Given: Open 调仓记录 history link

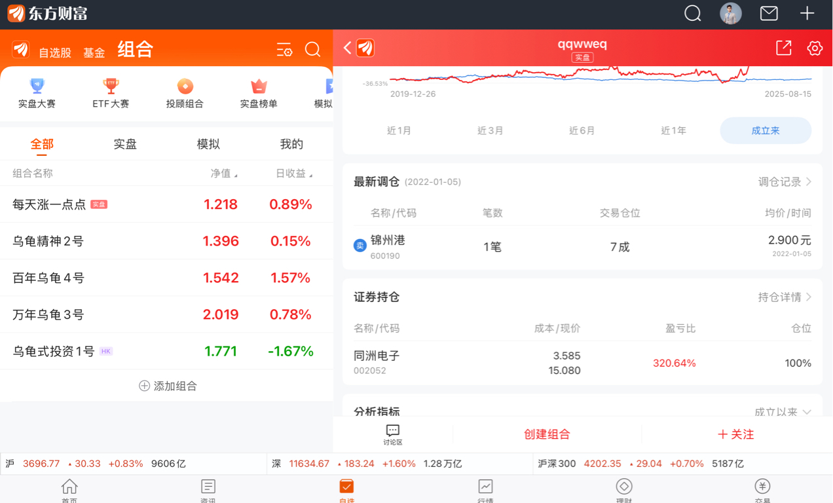Looking at the screenshot, I should point(785,181).
